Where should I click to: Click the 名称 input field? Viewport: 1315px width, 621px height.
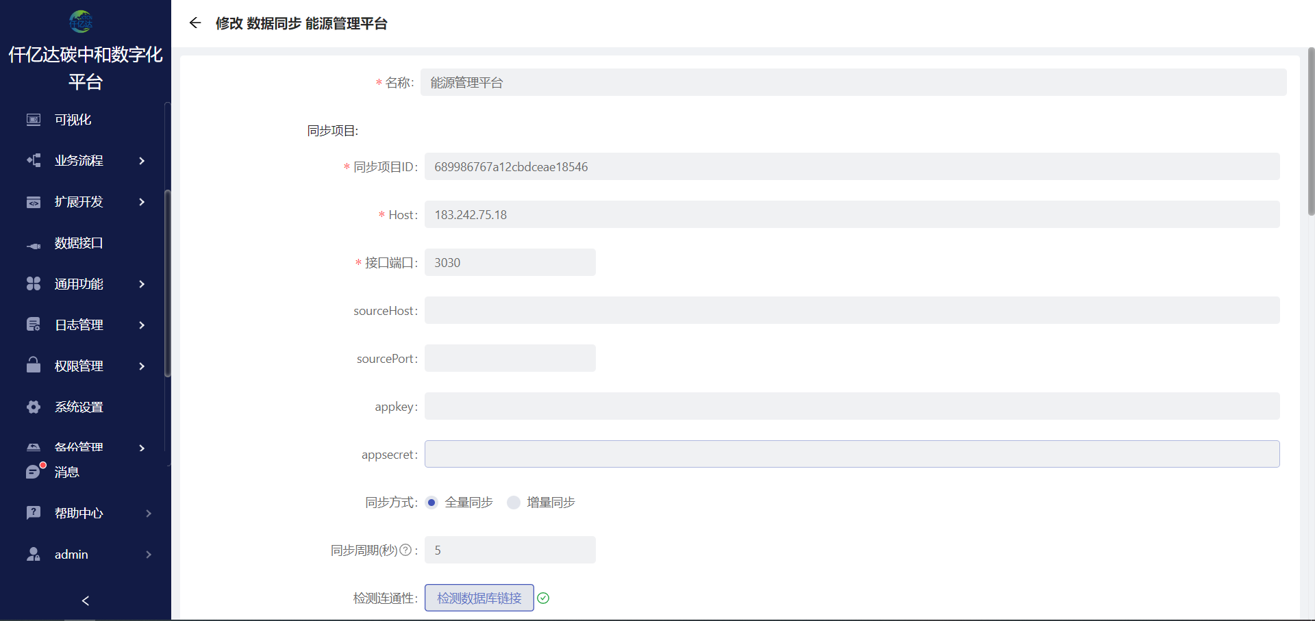853,82
